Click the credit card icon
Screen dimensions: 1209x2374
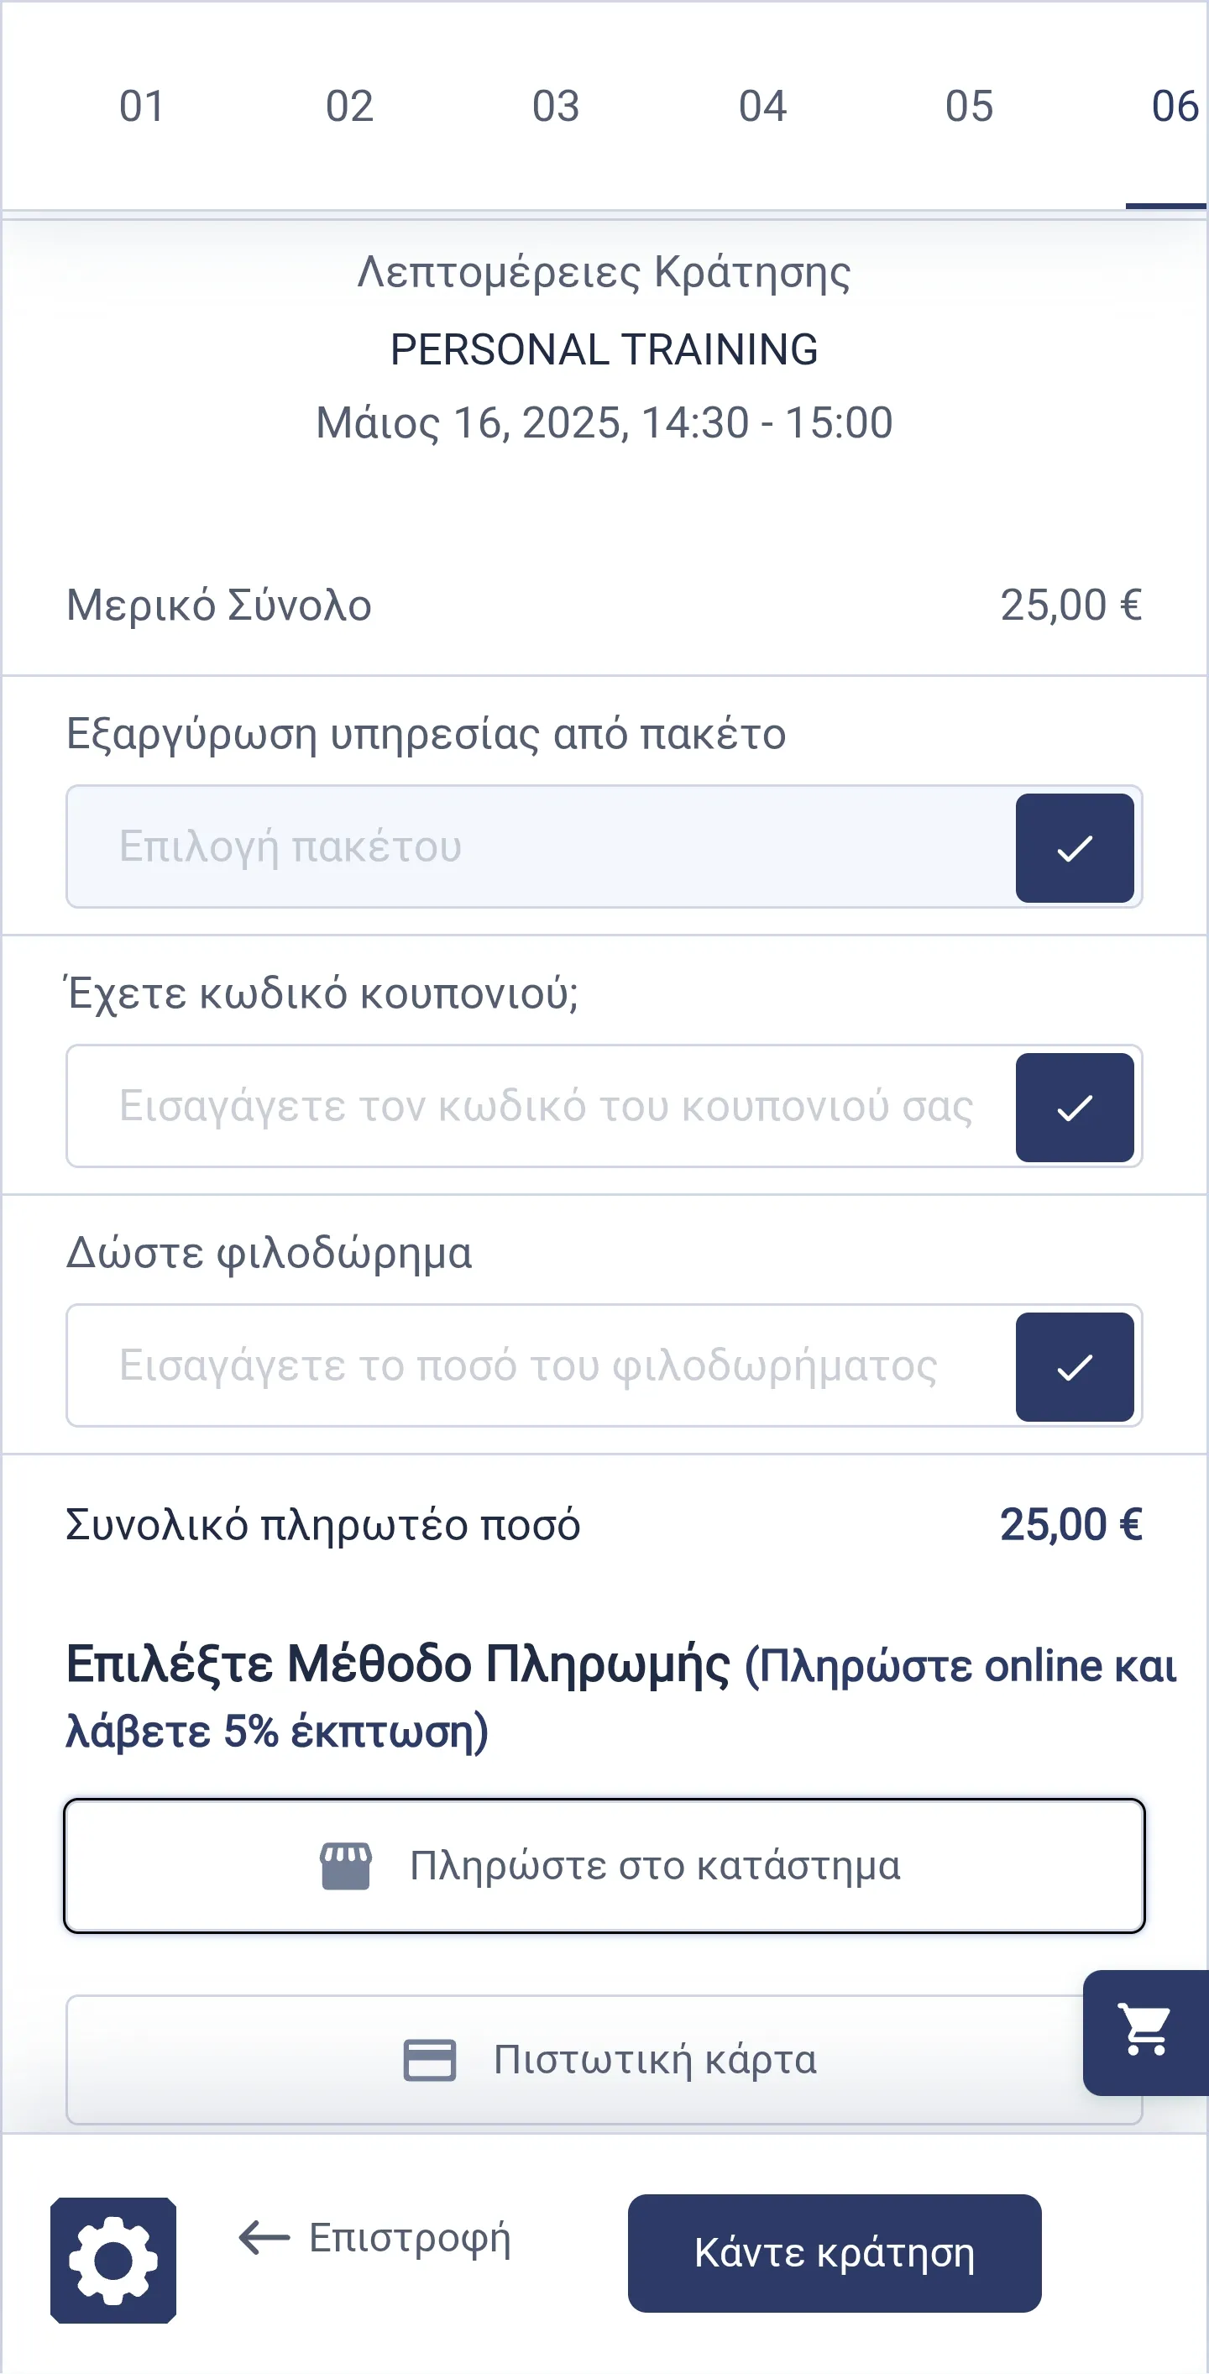click(429, 2060)
